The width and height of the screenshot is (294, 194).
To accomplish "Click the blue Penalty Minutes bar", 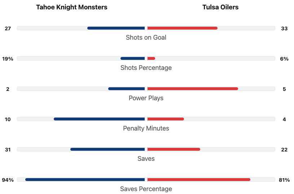I will [x=99, y=119].
